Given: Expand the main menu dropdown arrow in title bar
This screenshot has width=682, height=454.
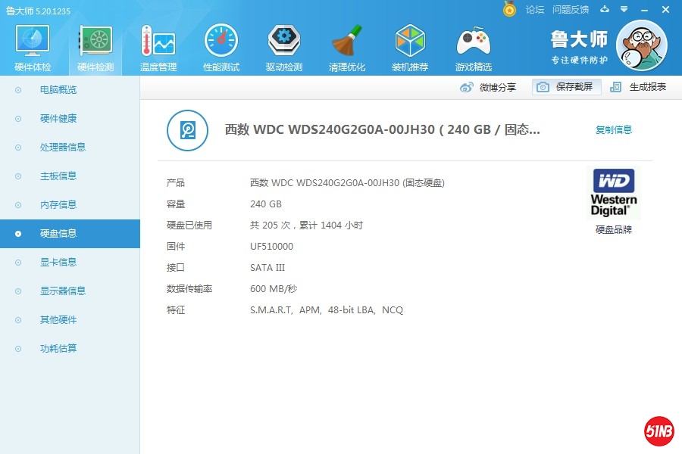Looking at the screenshot, I should [x=624, y=10].
